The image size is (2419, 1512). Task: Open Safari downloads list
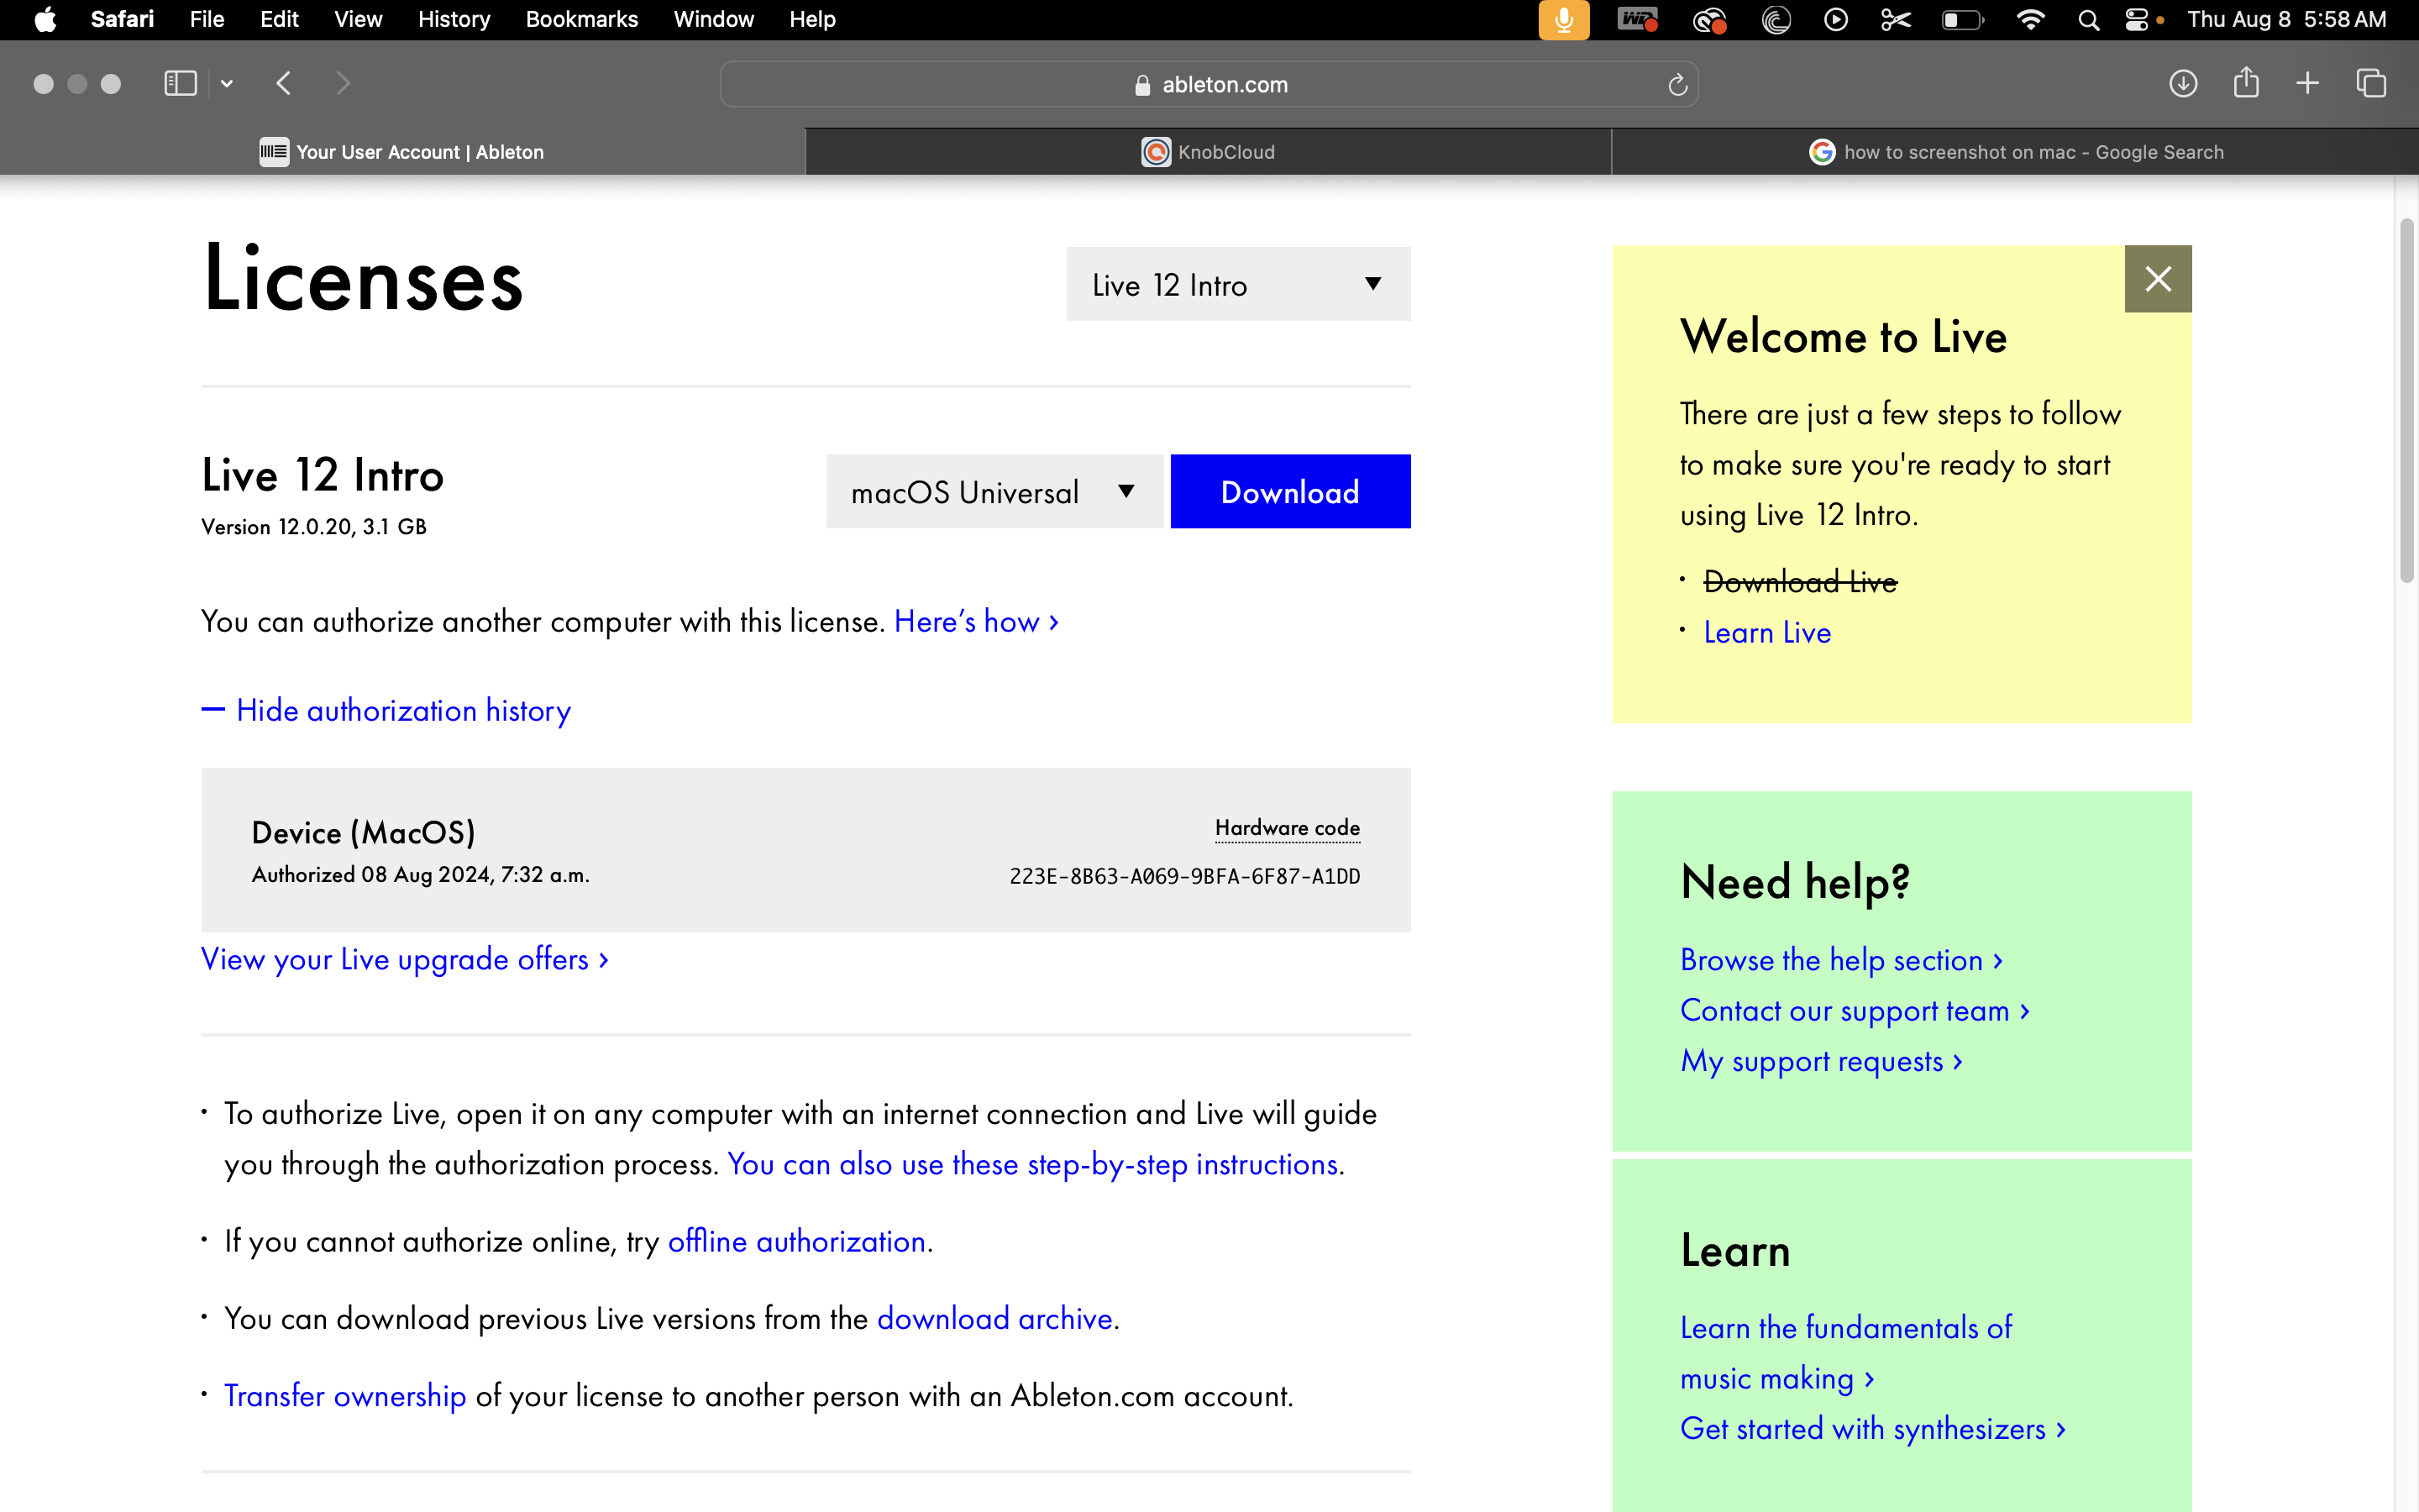click(2183, 83)
